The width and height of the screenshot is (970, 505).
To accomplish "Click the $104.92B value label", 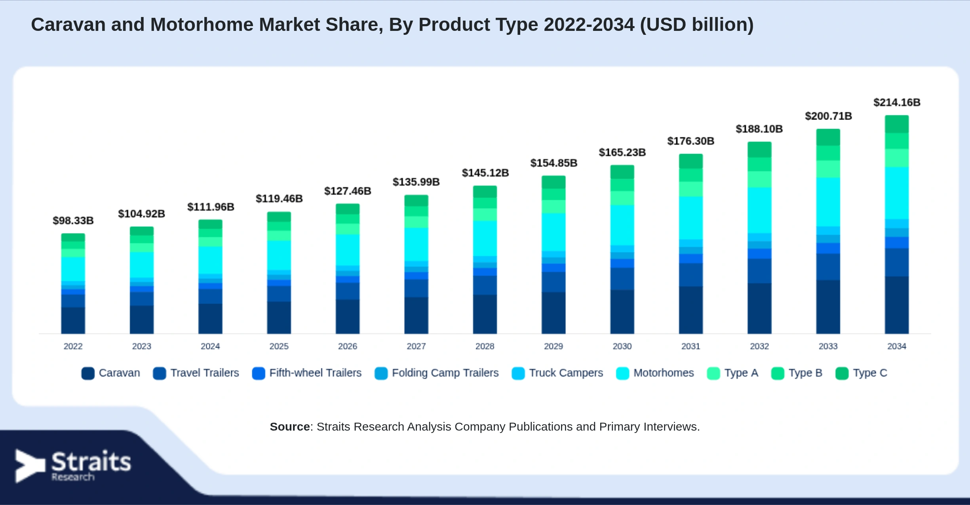I will (x=142, y=214).
